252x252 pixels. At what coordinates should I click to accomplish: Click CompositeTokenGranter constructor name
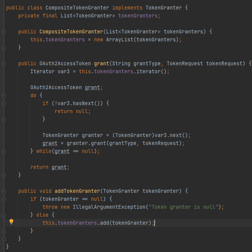click(71, 32)
